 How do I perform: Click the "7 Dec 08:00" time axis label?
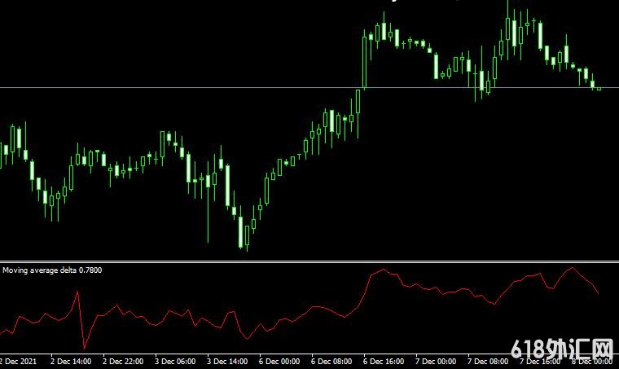click(x=488, y=362)
